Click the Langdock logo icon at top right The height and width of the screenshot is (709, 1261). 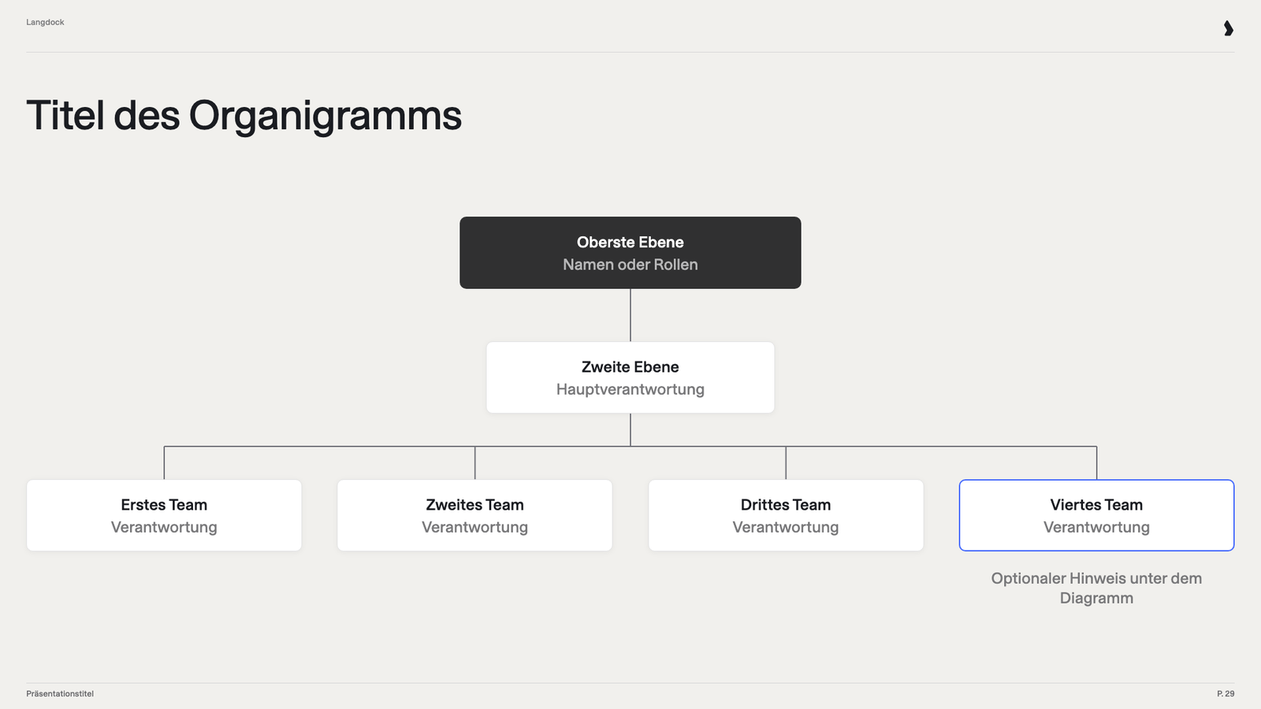1228,28
